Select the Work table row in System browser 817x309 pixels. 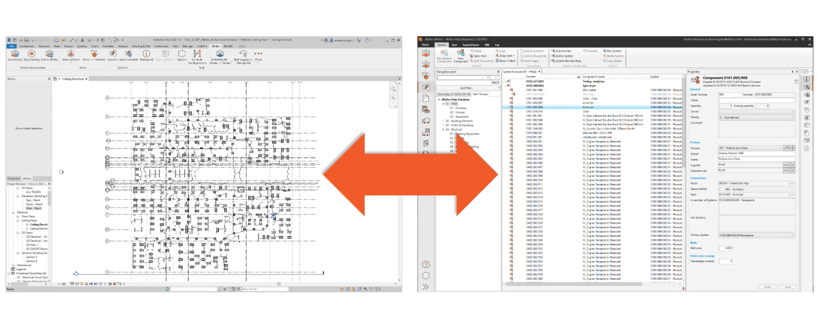593,90
